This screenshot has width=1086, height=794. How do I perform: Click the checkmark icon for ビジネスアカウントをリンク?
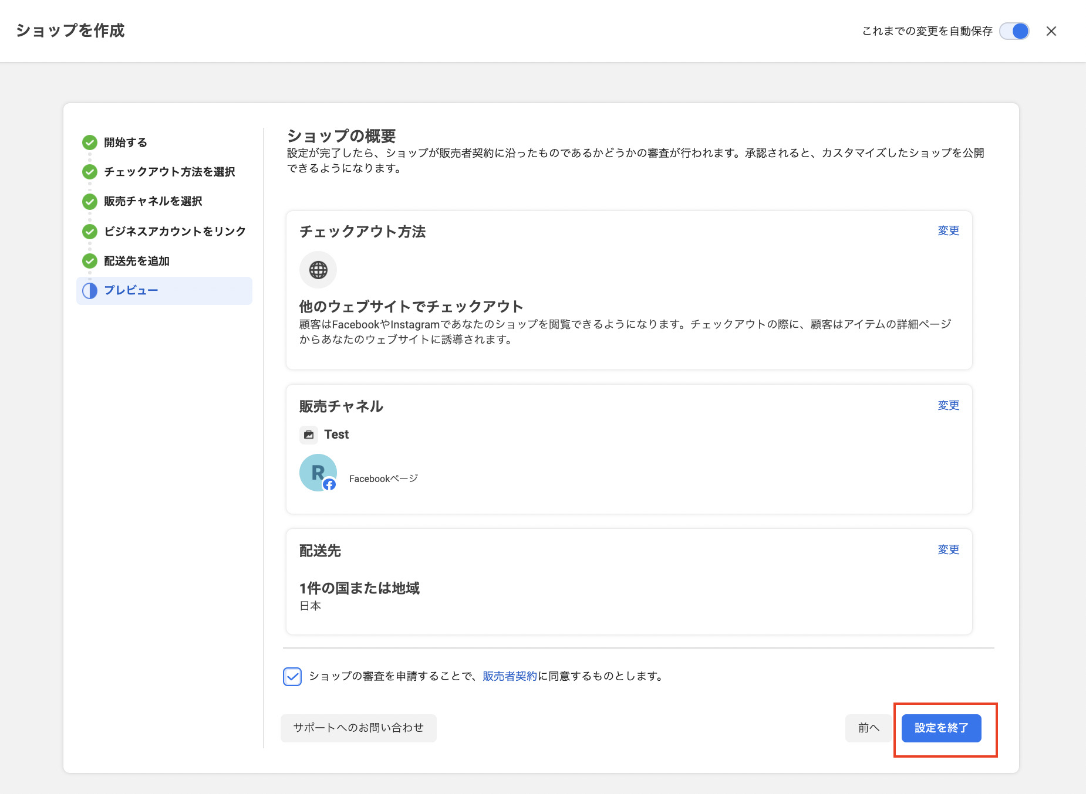[90, 232]
